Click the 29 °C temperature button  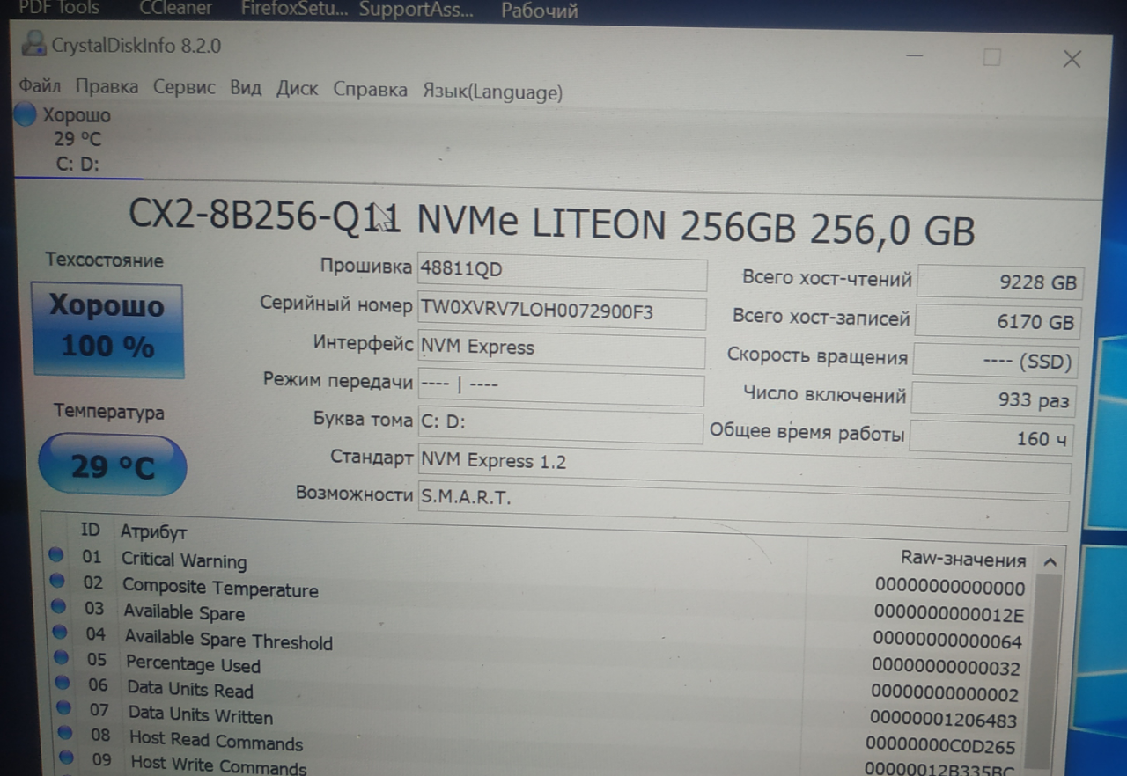113,465
